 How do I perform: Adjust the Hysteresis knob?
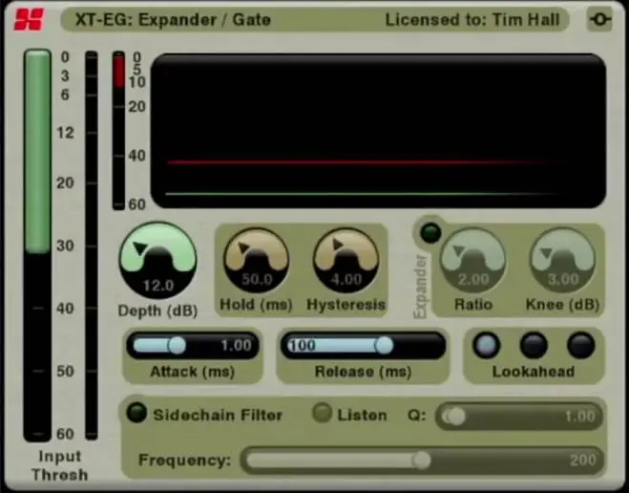(x=346, y=261)
